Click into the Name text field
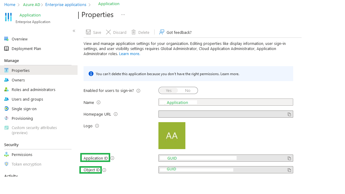The image size is (345, 194). (x=226, y=102)
